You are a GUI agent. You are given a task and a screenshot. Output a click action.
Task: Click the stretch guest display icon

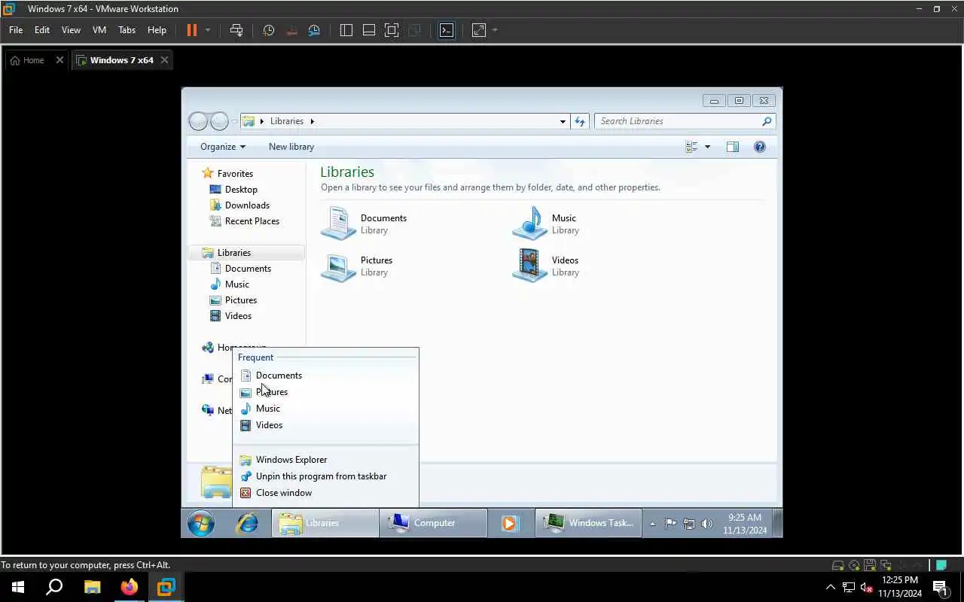pos(479,30)
